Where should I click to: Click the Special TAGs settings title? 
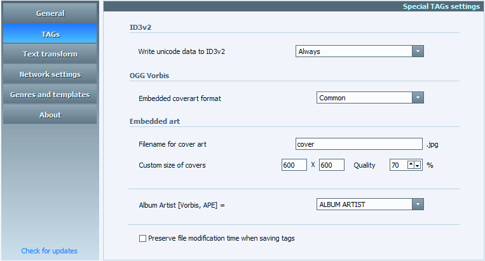441,6
